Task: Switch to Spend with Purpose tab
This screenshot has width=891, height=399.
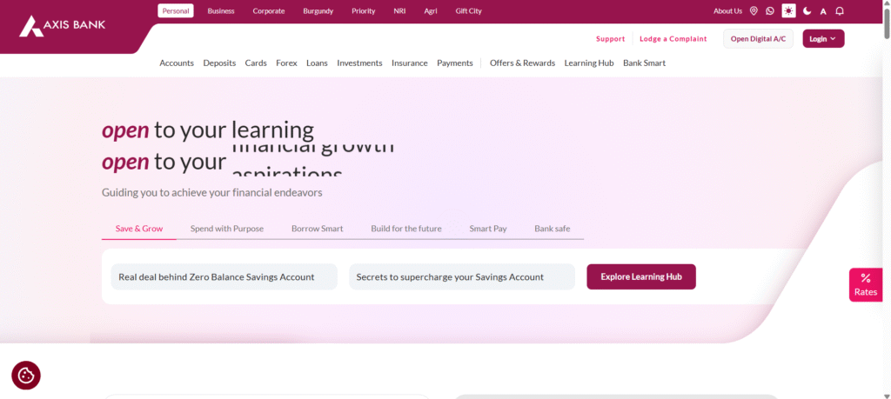Action: pos(226,229)
